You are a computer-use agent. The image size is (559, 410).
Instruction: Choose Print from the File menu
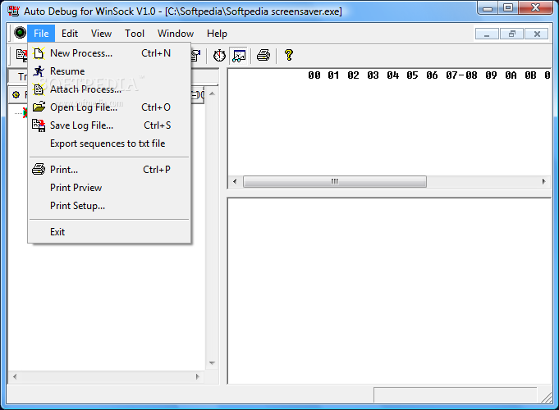[109, 170]
